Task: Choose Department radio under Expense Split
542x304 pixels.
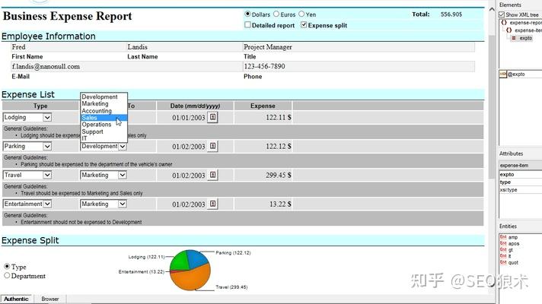Action: (7, 275)
